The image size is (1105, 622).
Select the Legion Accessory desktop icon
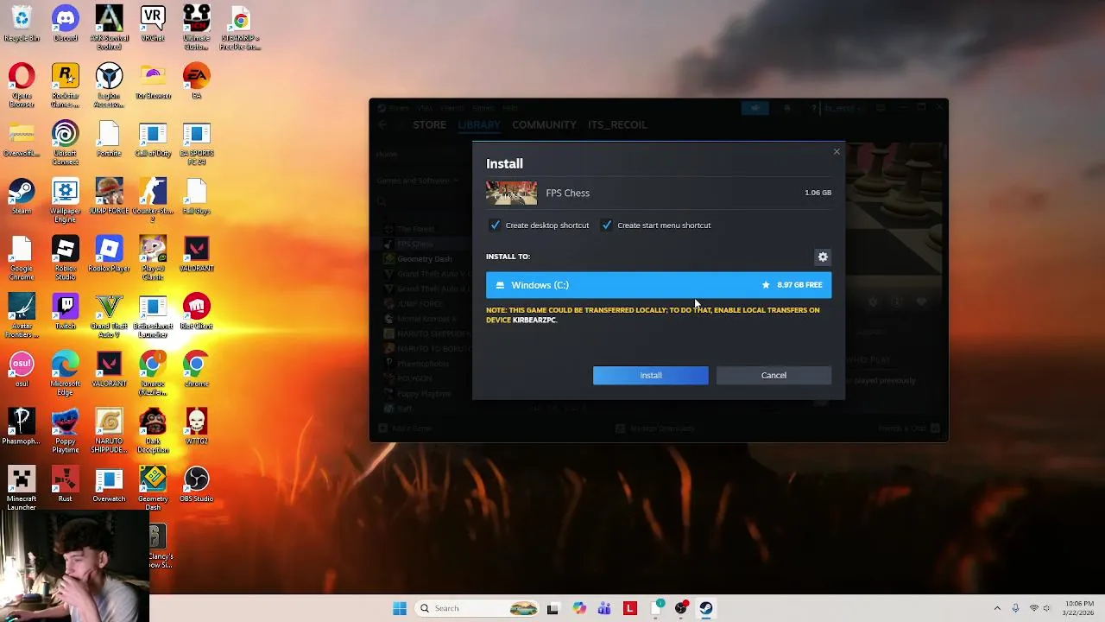coord(109,84)
